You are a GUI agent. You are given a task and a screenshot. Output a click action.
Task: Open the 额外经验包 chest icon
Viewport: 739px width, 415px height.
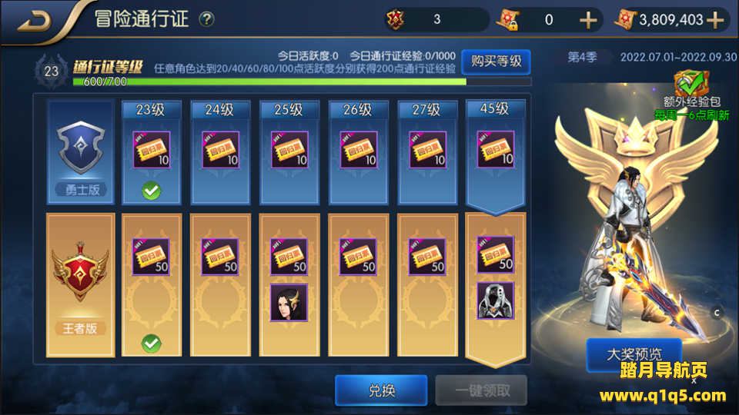[691, 83]
